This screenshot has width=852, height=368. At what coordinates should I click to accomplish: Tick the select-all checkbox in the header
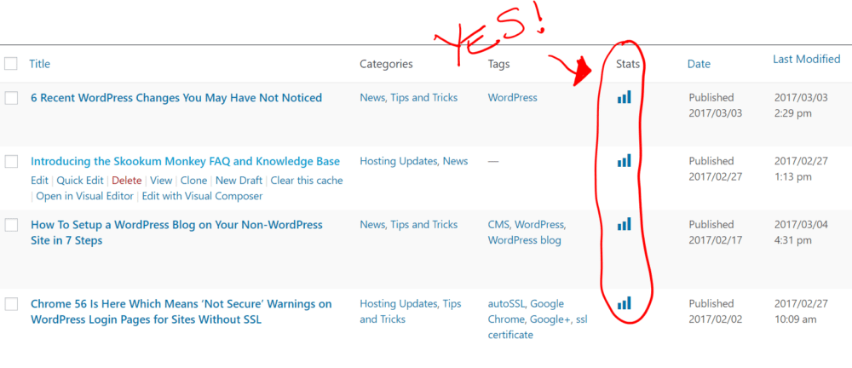pos(11,64)
